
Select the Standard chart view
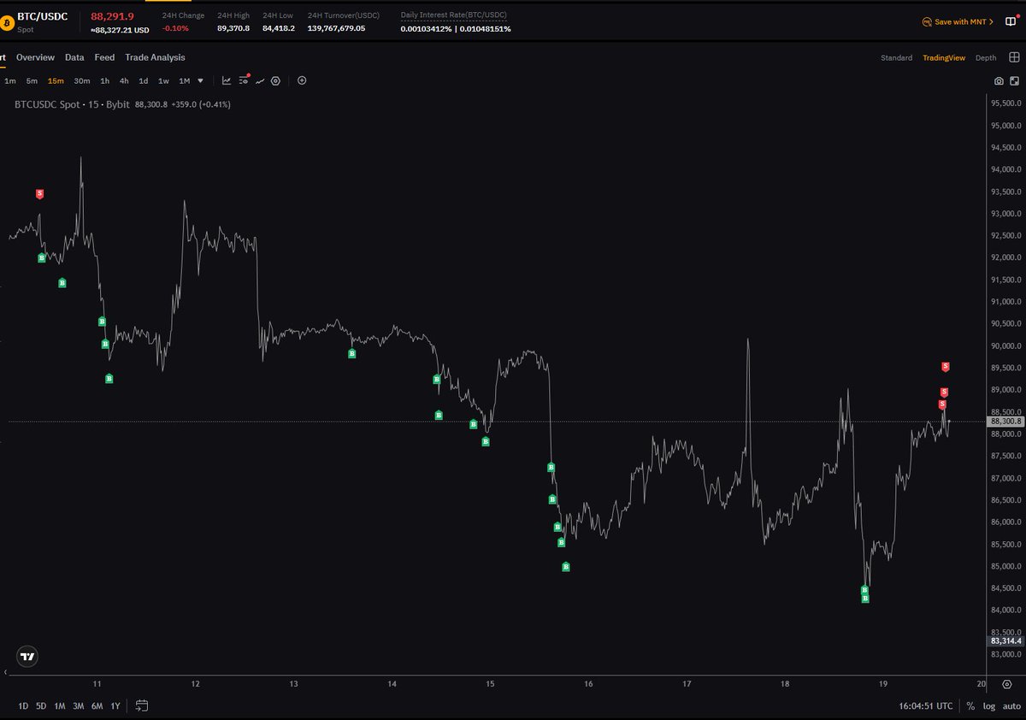[897, 58]
